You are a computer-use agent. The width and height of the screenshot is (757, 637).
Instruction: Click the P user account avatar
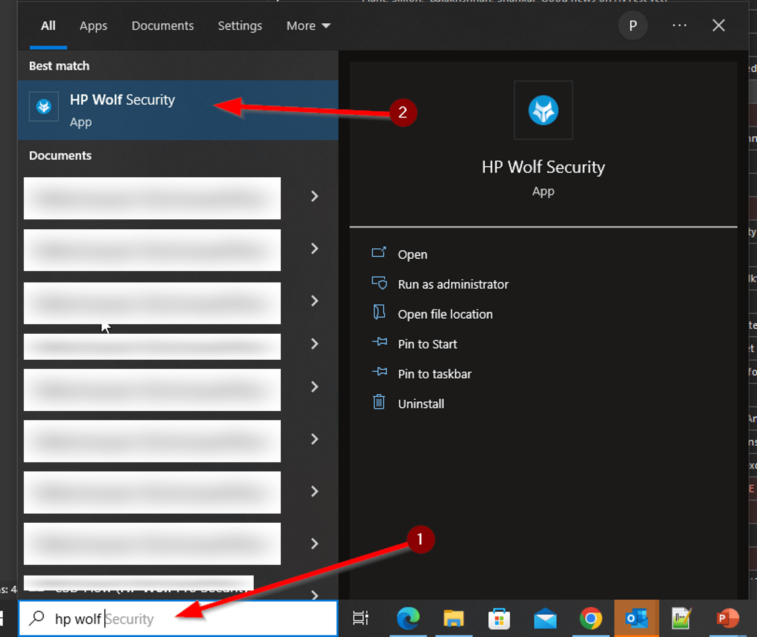pyautogui.click(x=633, y=26)
